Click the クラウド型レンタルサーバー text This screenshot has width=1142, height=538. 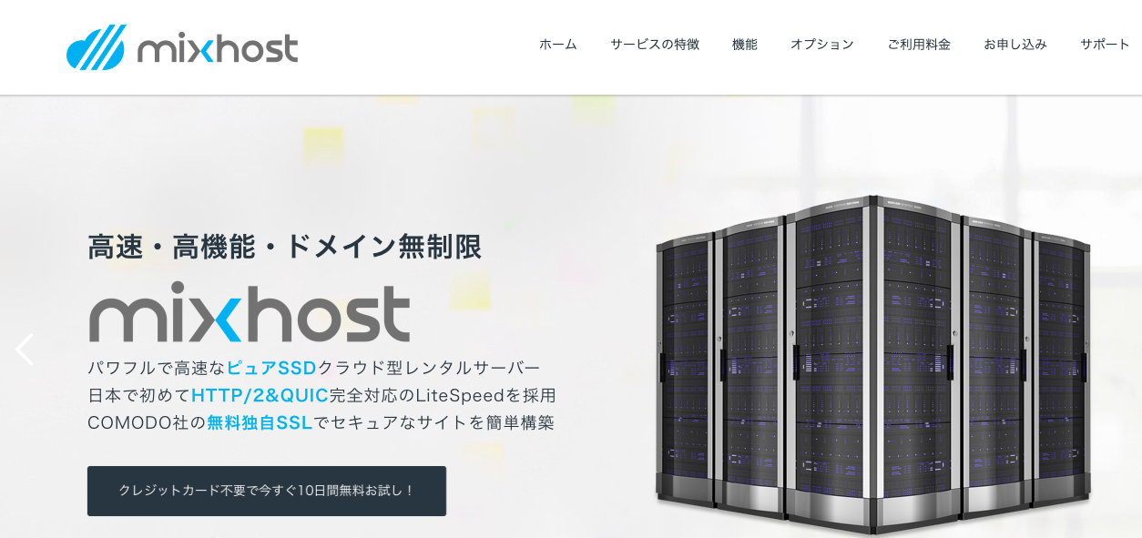429,368
